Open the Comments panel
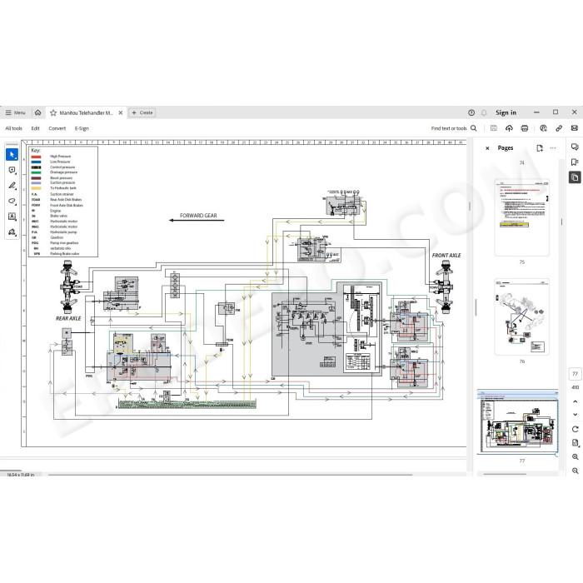 pos(575,147)
